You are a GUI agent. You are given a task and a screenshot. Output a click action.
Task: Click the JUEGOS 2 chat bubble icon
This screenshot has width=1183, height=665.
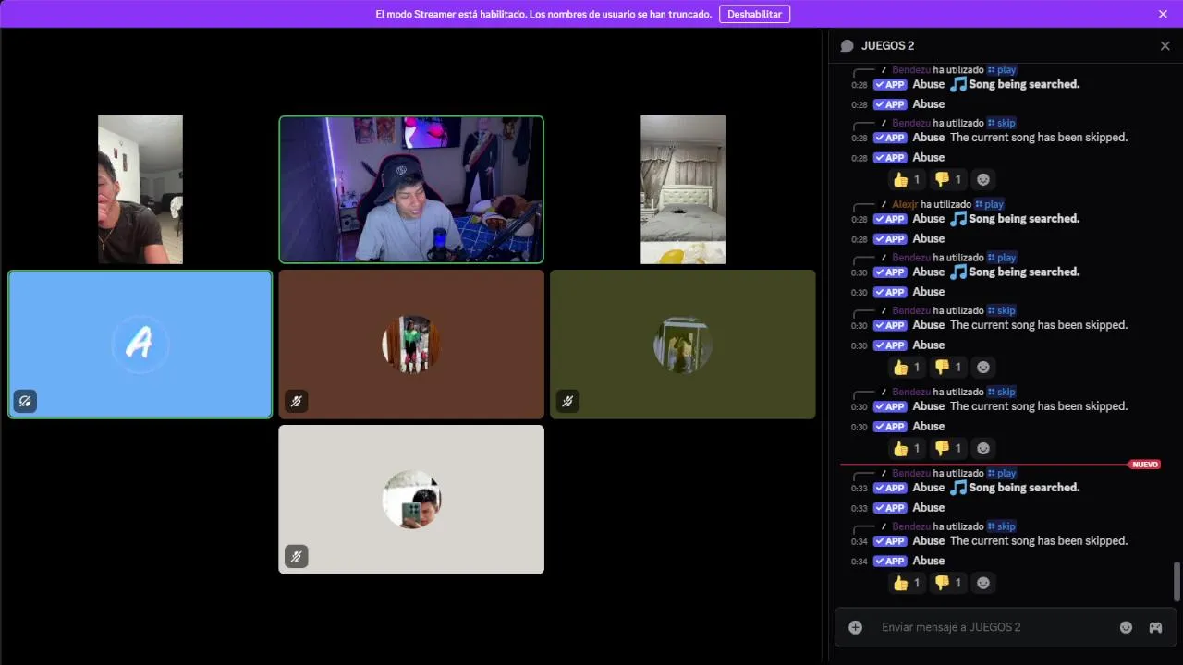click(847, 46)
